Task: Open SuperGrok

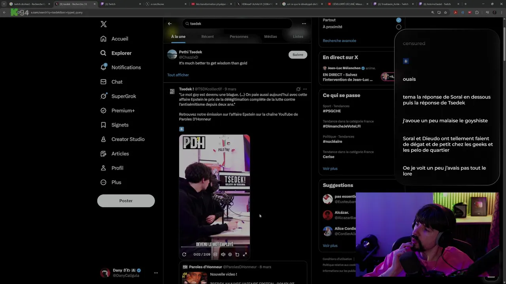Action: (x=118, y=96)
